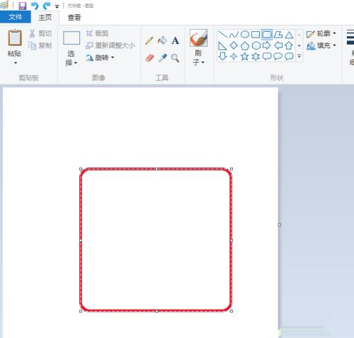Select the Magnifier tool

[175, 58]
